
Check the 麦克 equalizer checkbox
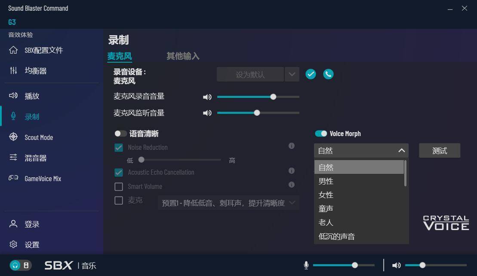119,200
